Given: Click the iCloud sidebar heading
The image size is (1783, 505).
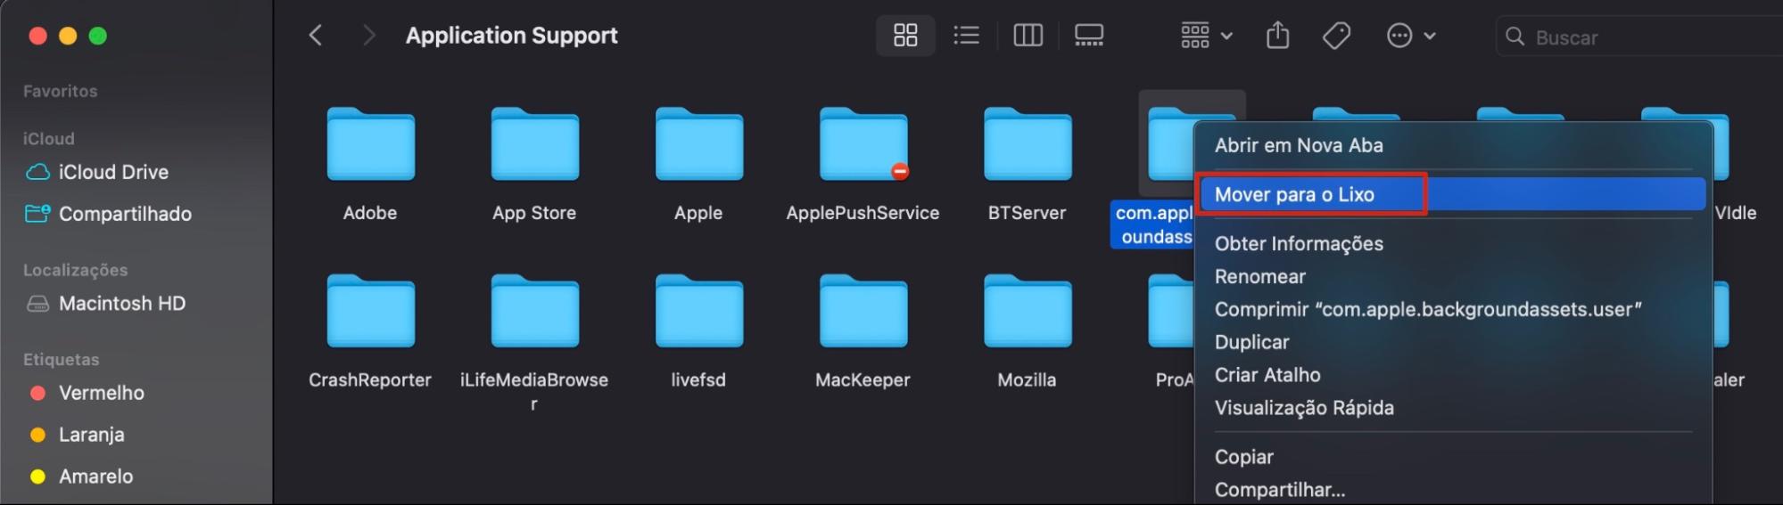Looking at the screenshot, I should point(48,139).
